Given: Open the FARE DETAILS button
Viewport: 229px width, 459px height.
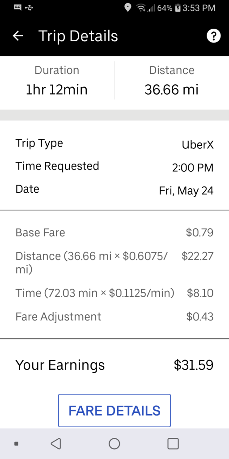Looking at the screenshot, I should 114,411.
